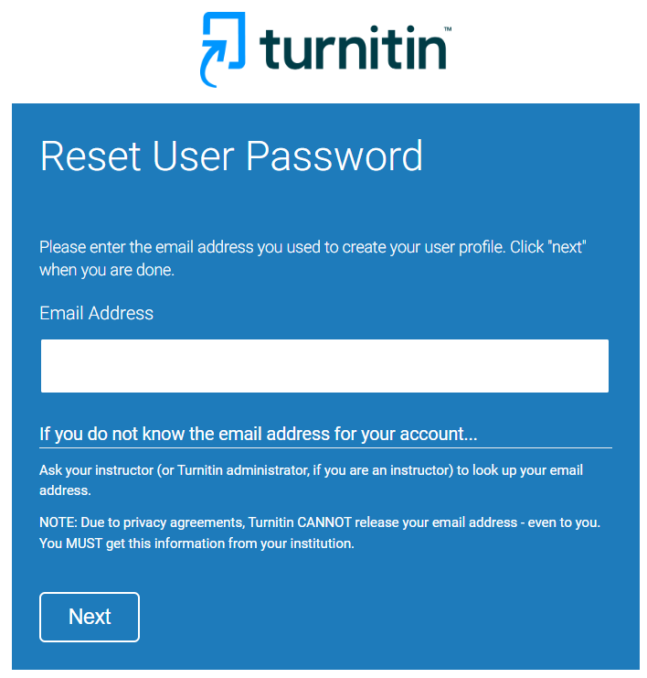647x678 pixels.
Task: Click "when you are done." instruction line
Action: pos(106,271)
